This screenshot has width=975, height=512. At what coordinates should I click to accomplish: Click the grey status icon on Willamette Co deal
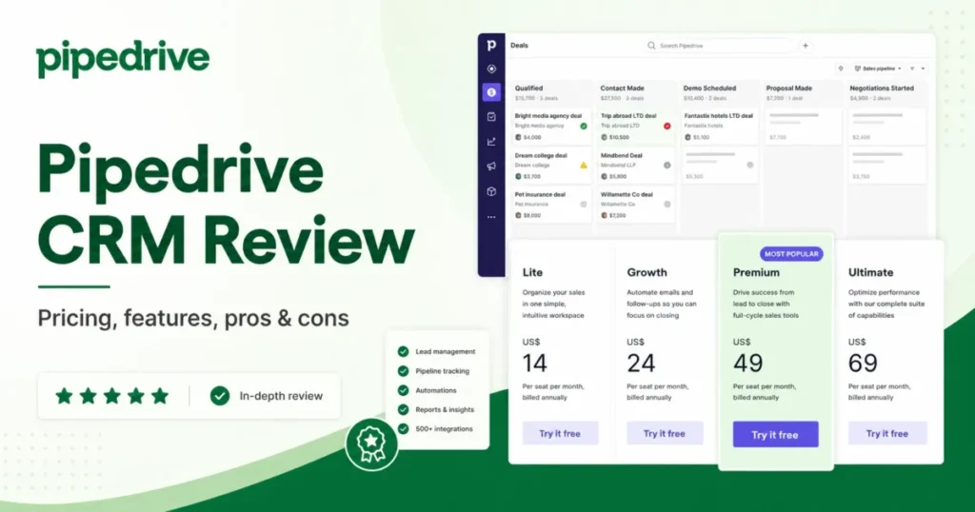click(x=667, y=204)
